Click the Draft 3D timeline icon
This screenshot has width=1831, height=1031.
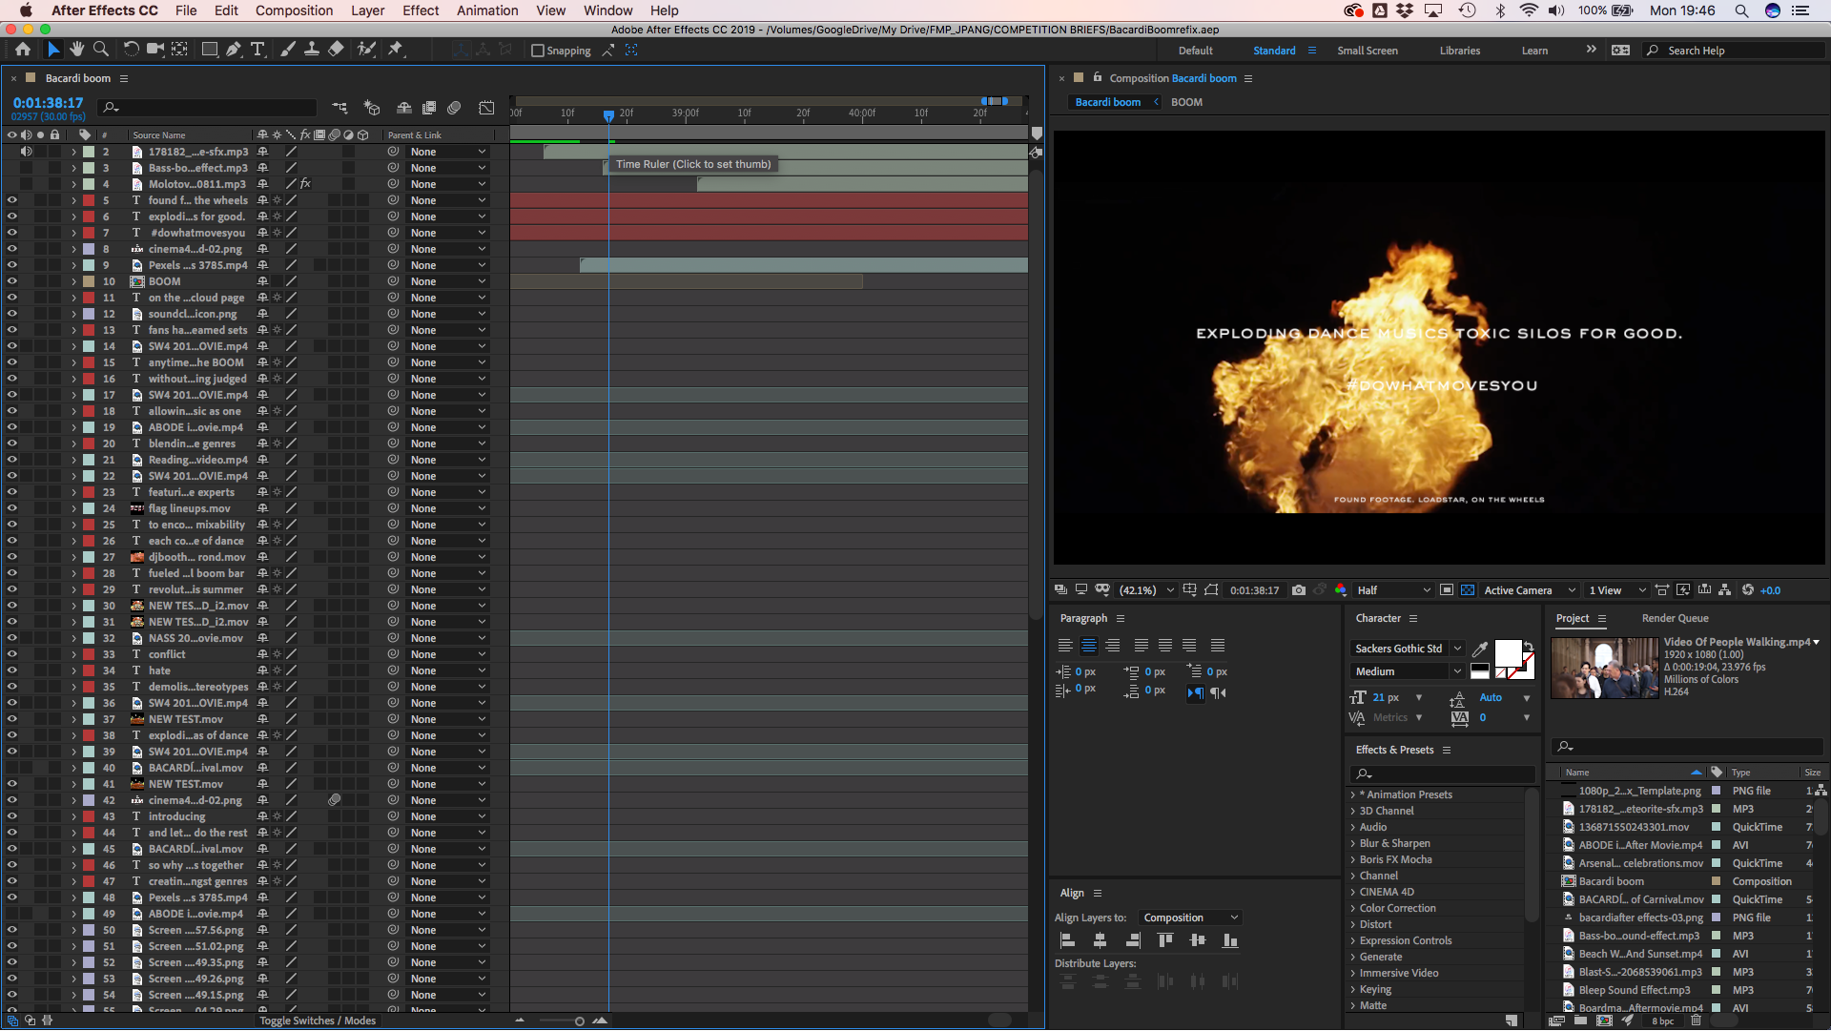[372, 108]
